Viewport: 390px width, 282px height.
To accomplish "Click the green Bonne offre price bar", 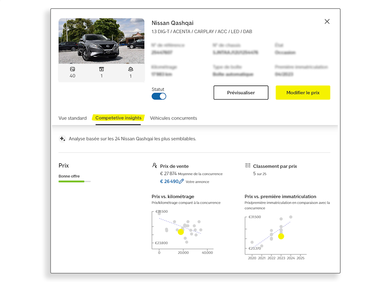I will [x=74, y=181].
